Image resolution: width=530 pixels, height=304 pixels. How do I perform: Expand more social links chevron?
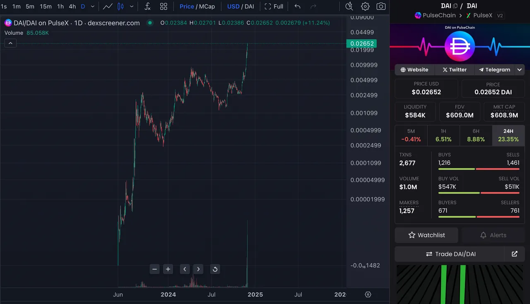pyautogui.click(x=520, y=69)
